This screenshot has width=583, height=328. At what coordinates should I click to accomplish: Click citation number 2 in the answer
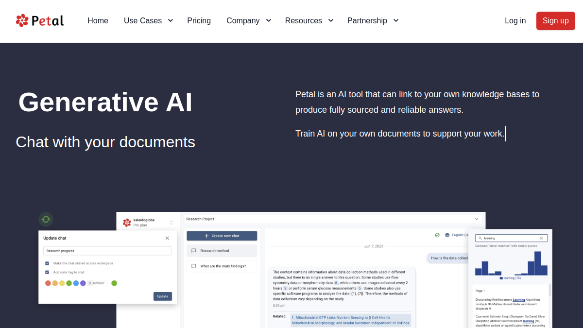[x=286, y=288]
